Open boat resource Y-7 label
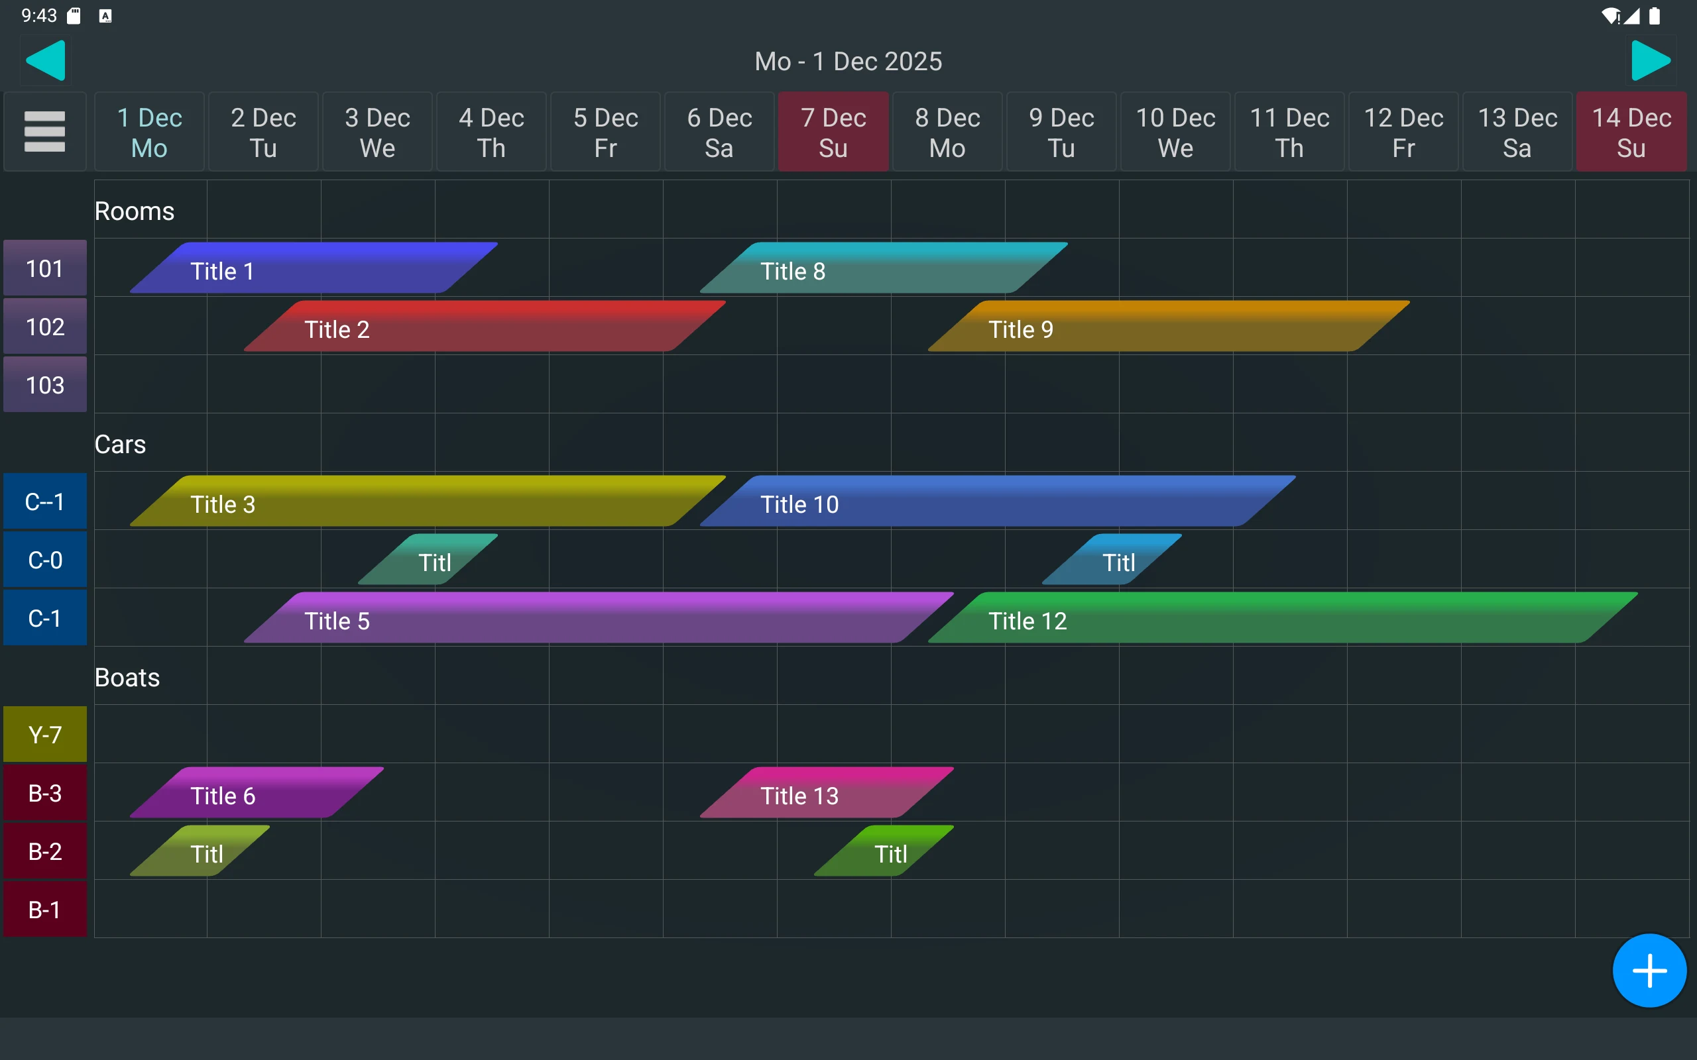 [45, 734]
